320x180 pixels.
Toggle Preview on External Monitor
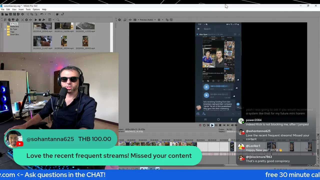coord(125,20)
